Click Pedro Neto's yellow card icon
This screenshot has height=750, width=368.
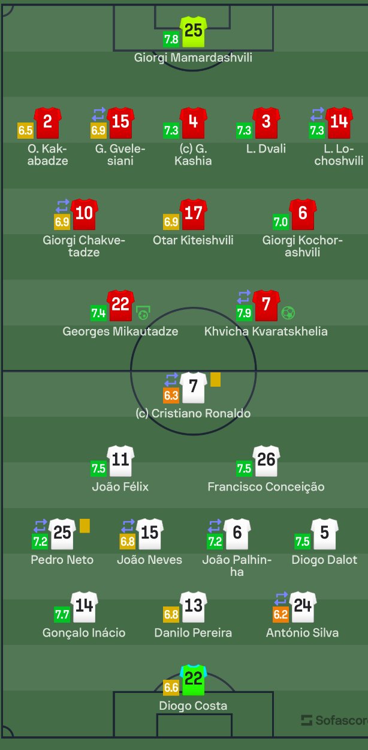tap(85, 525)
